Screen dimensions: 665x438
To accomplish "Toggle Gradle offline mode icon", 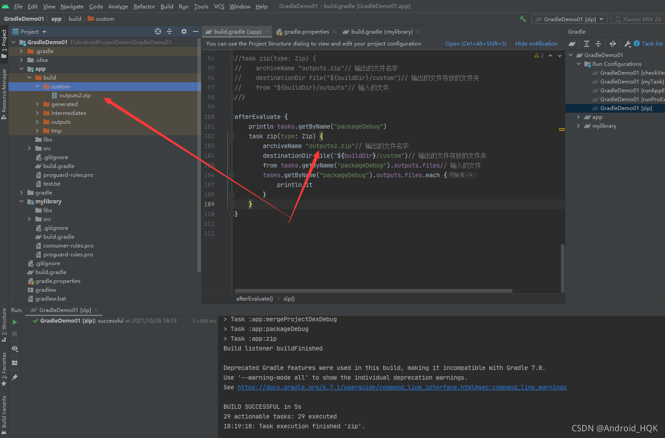I will [613, 44].
